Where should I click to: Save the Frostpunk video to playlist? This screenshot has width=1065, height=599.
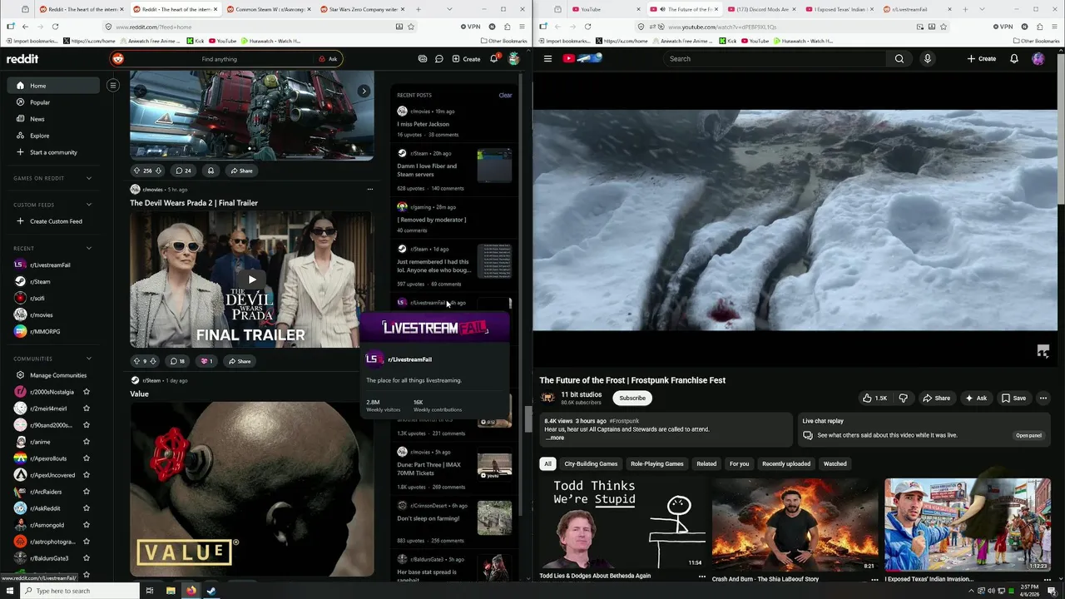pyautogui.click(x=1013, y=399)
